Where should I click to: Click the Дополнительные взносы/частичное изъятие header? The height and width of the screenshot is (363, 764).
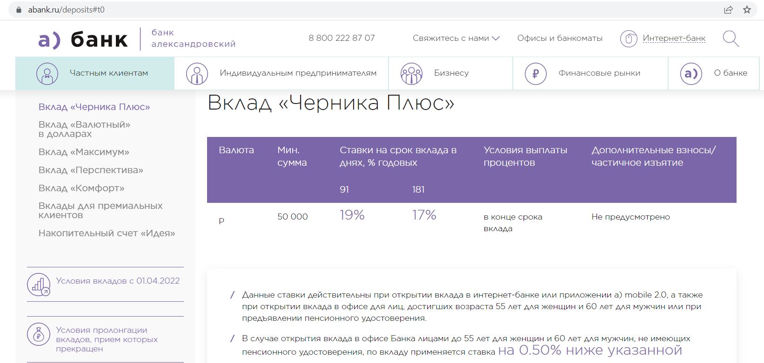point(654,156)
